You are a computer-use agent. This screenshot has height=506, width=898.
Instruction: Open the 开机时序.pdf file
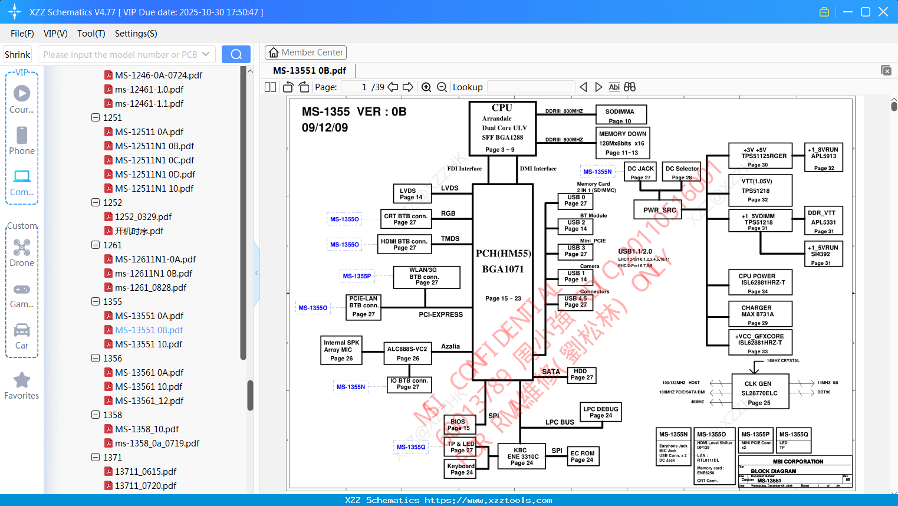tap(139, 231)
